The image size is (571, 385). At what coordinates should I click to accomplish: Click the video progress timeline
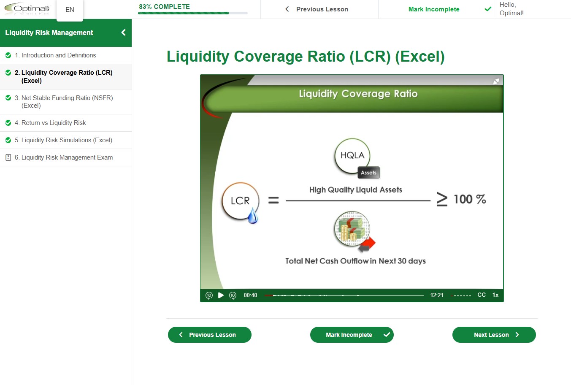pos(344,296)
